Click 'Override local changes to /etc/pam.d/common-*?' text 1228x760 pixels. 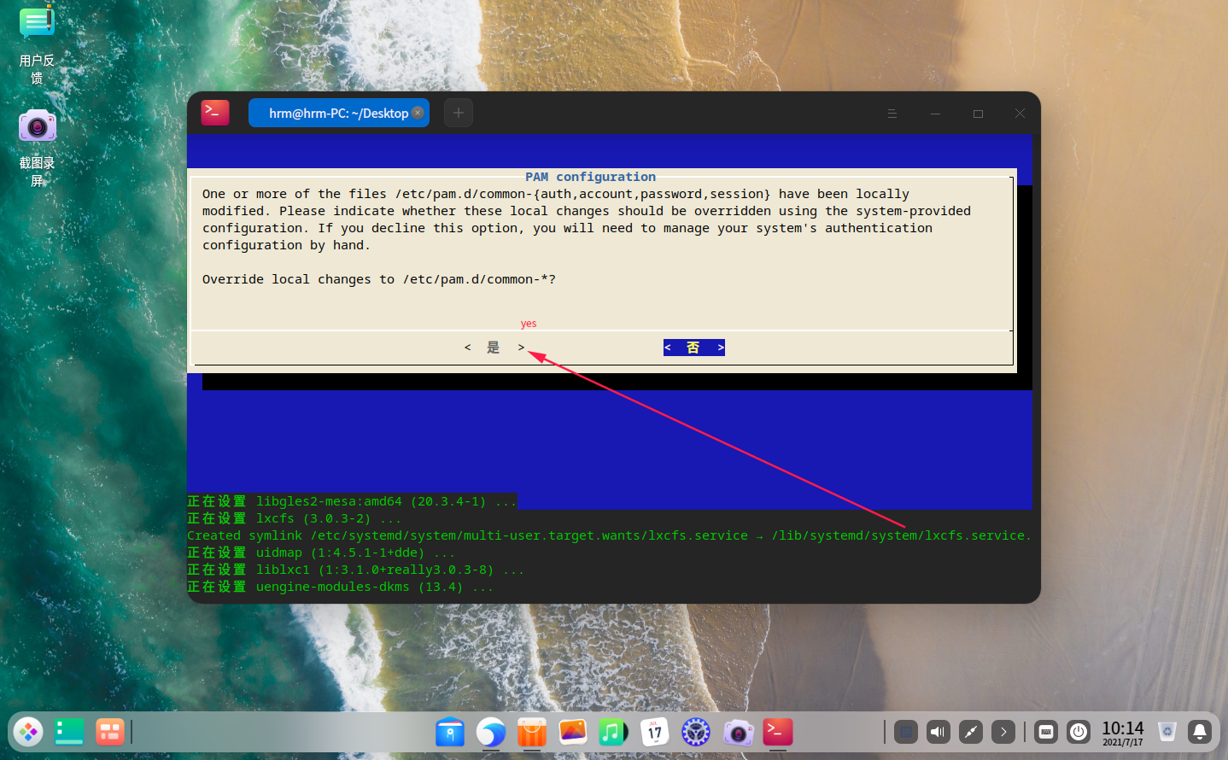pyautogui.click(x=379, y=279)
